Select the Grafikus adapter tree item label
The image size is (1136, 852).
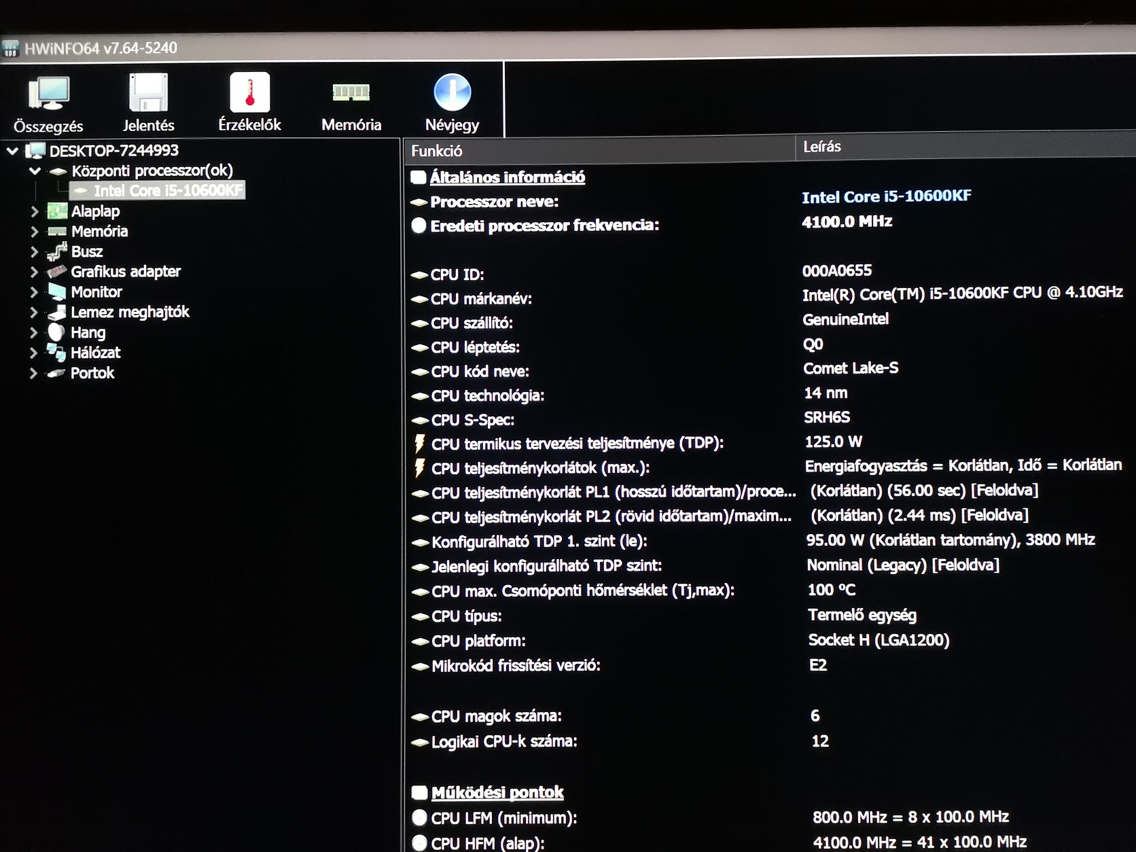point(126,272)
